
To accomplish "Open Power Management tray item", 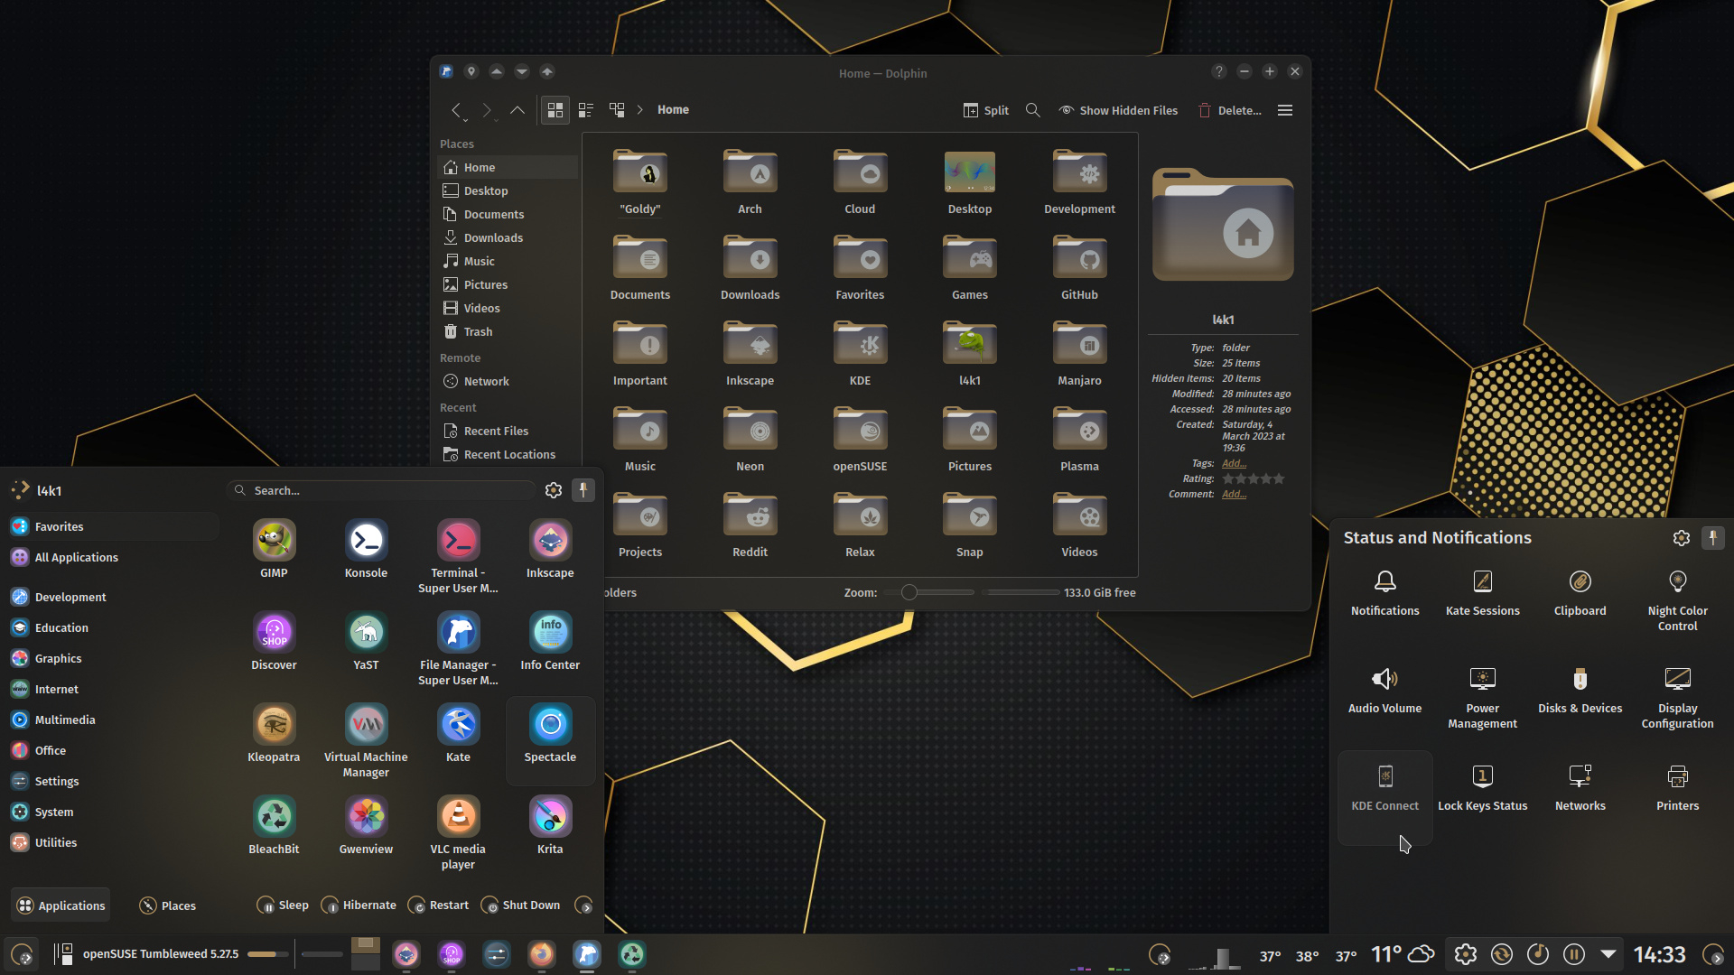I will [x=1482, y=698].
